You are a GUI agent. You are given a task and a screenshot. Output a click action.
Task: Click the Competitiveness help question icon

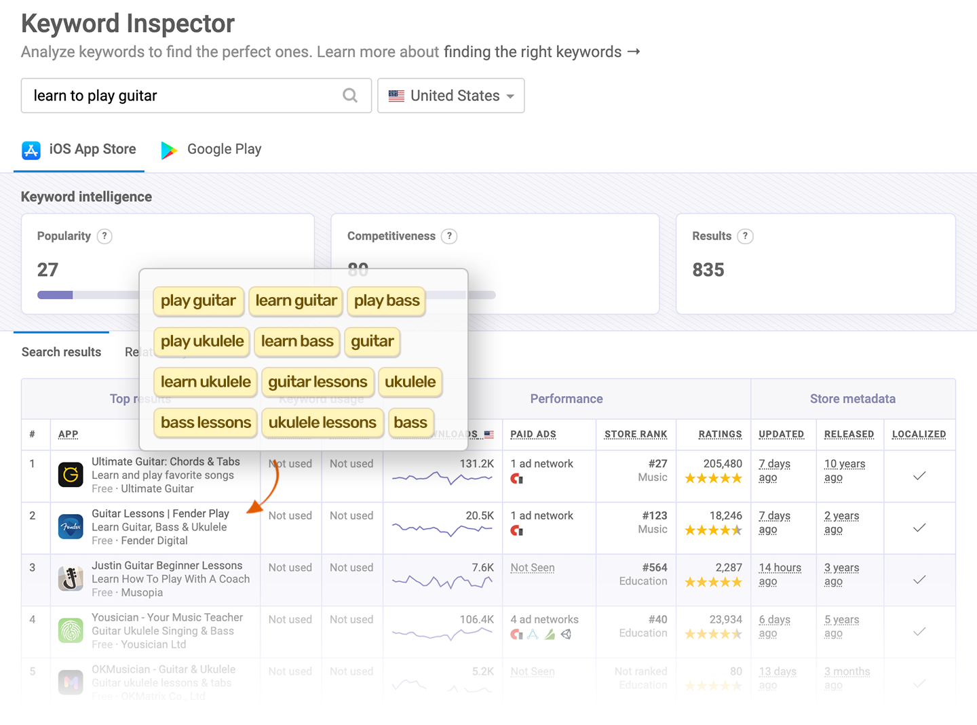point(449,236)
